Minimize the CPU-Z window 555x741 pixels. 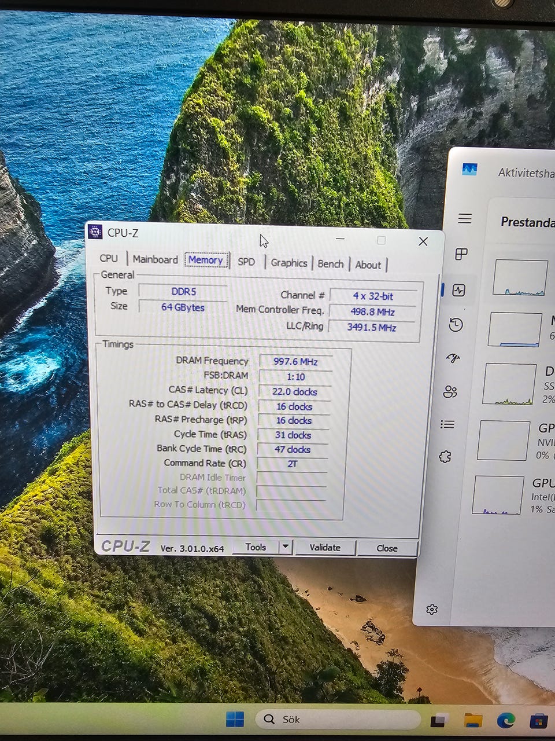(340, 239)
